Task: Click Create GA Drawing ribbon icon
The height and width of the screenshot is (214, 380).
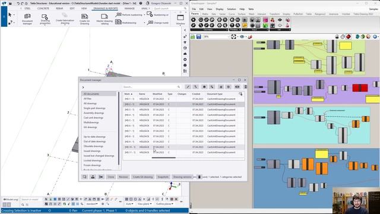Action: pyautogui.click(x=84, y=19)
